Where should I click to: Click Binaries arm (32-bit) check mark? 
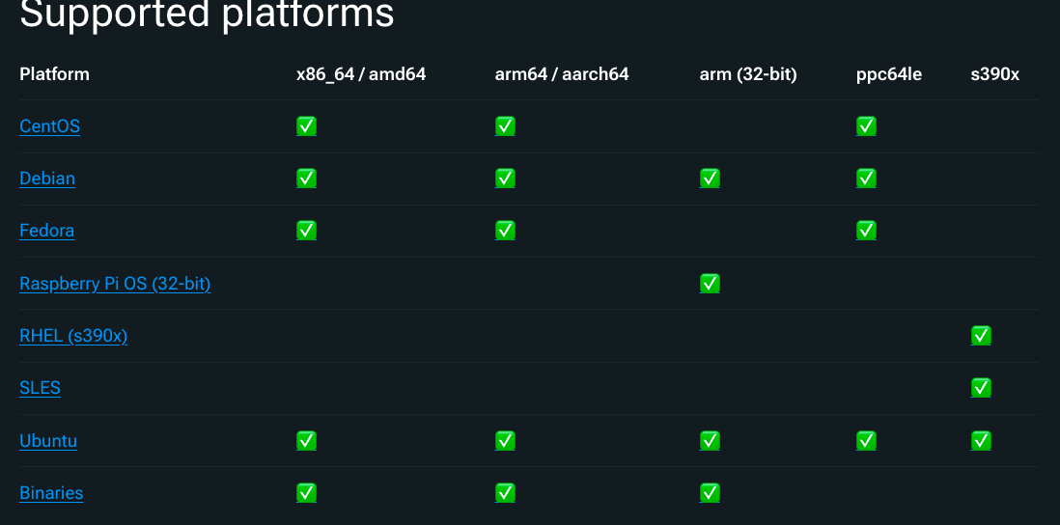[710, 492]
